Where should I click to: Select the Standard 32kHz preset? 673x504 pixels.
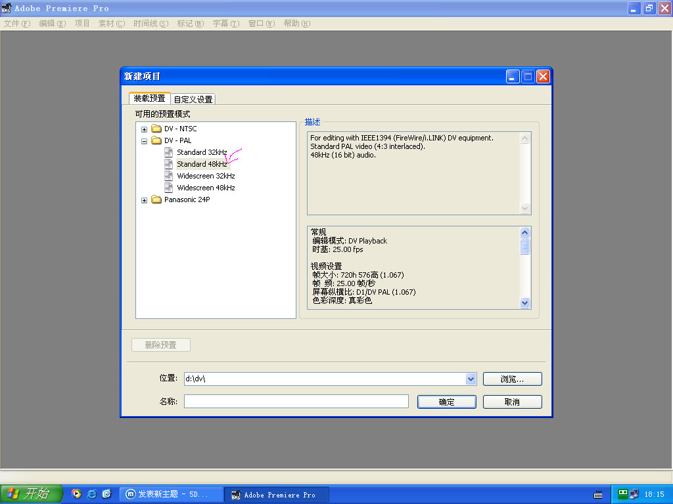click(x=202, y=152)
